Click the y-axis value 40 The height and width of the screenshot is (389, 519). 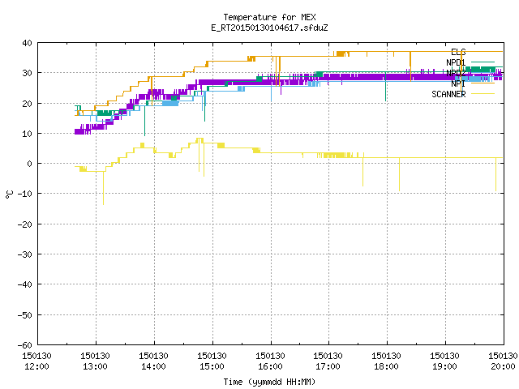tap(27, 43)
